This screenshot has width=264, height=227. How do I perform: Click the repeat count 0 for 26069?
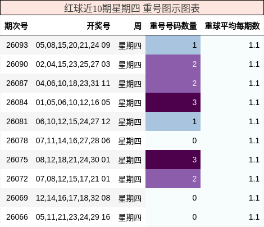pyautogui.click(x=173, y=198)
